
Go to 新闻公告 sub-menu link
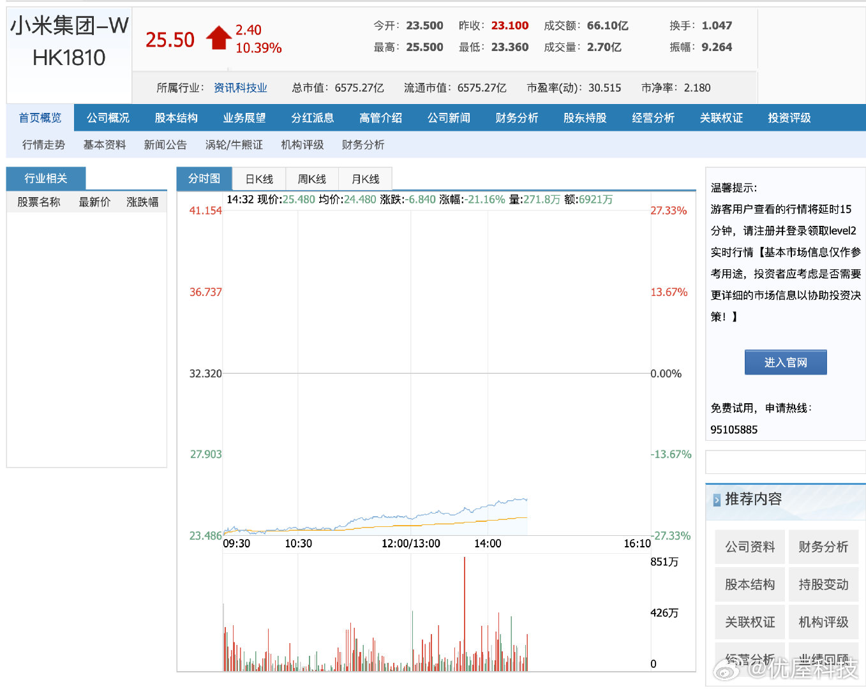tap(165, 145)
